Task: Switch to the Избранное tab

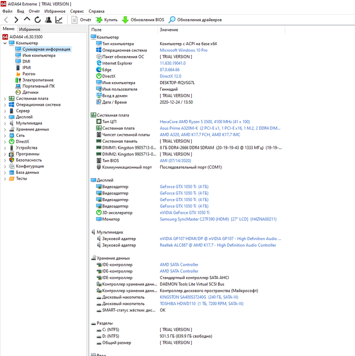Action: (x=29, y=29)
